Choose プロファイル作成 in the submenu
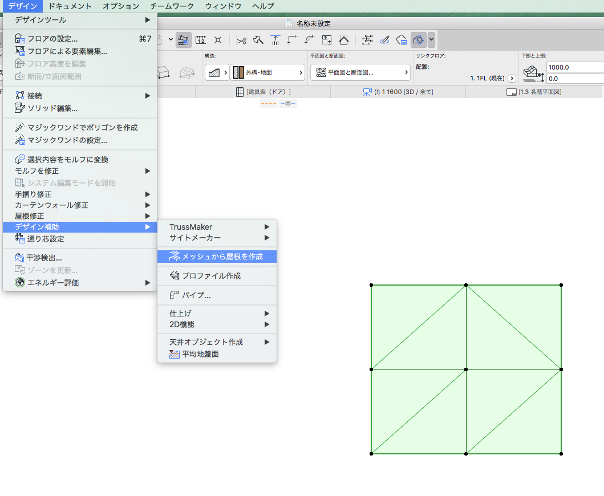 click(x=211, y=276)
